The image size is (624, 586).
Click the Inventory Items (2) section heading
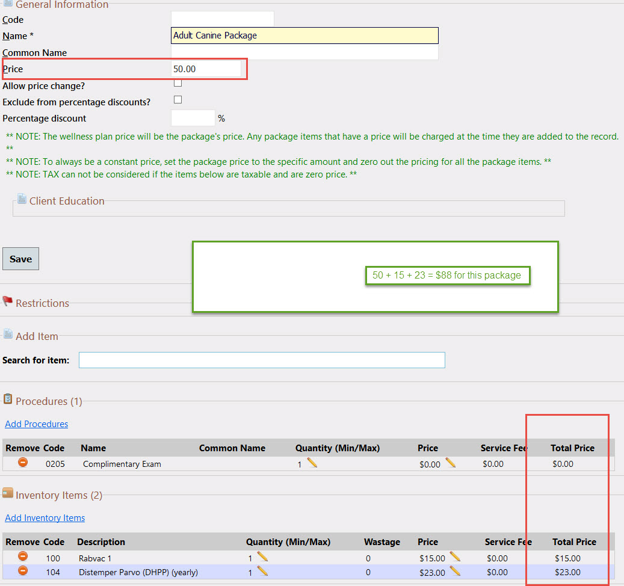pos(59,495)
